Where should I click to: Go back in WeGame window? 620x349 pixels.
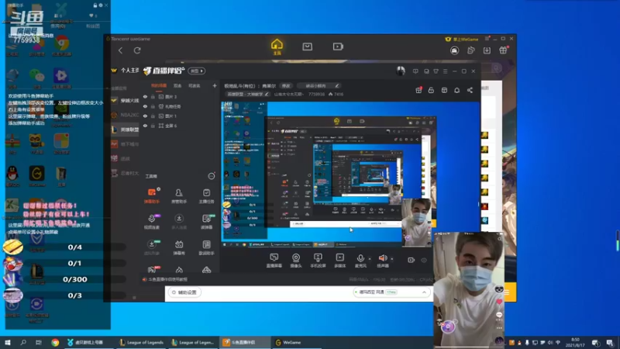pyautogui.click(x=121, y=50)
